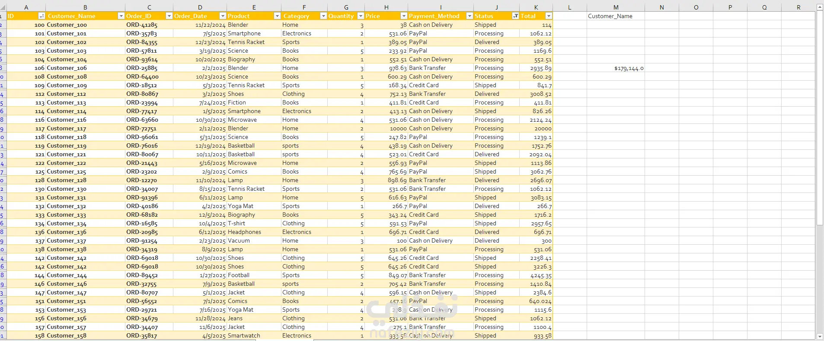
Task: Open the Quantity filter dropdown
Action: coord(361,16)
